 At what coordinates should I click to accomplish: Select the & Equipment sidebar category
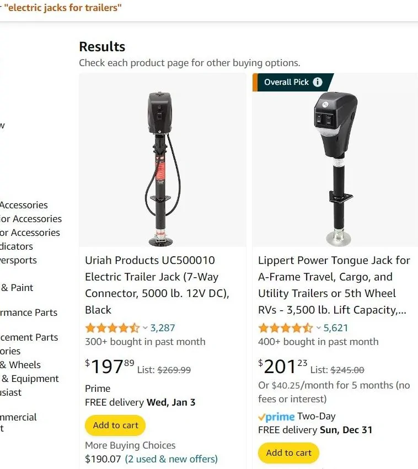tap(29, 379)
